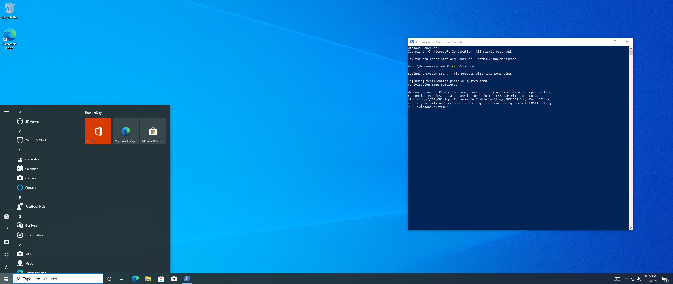
Task: Jump using the 'M' letter header
Action: coord(20,245)
